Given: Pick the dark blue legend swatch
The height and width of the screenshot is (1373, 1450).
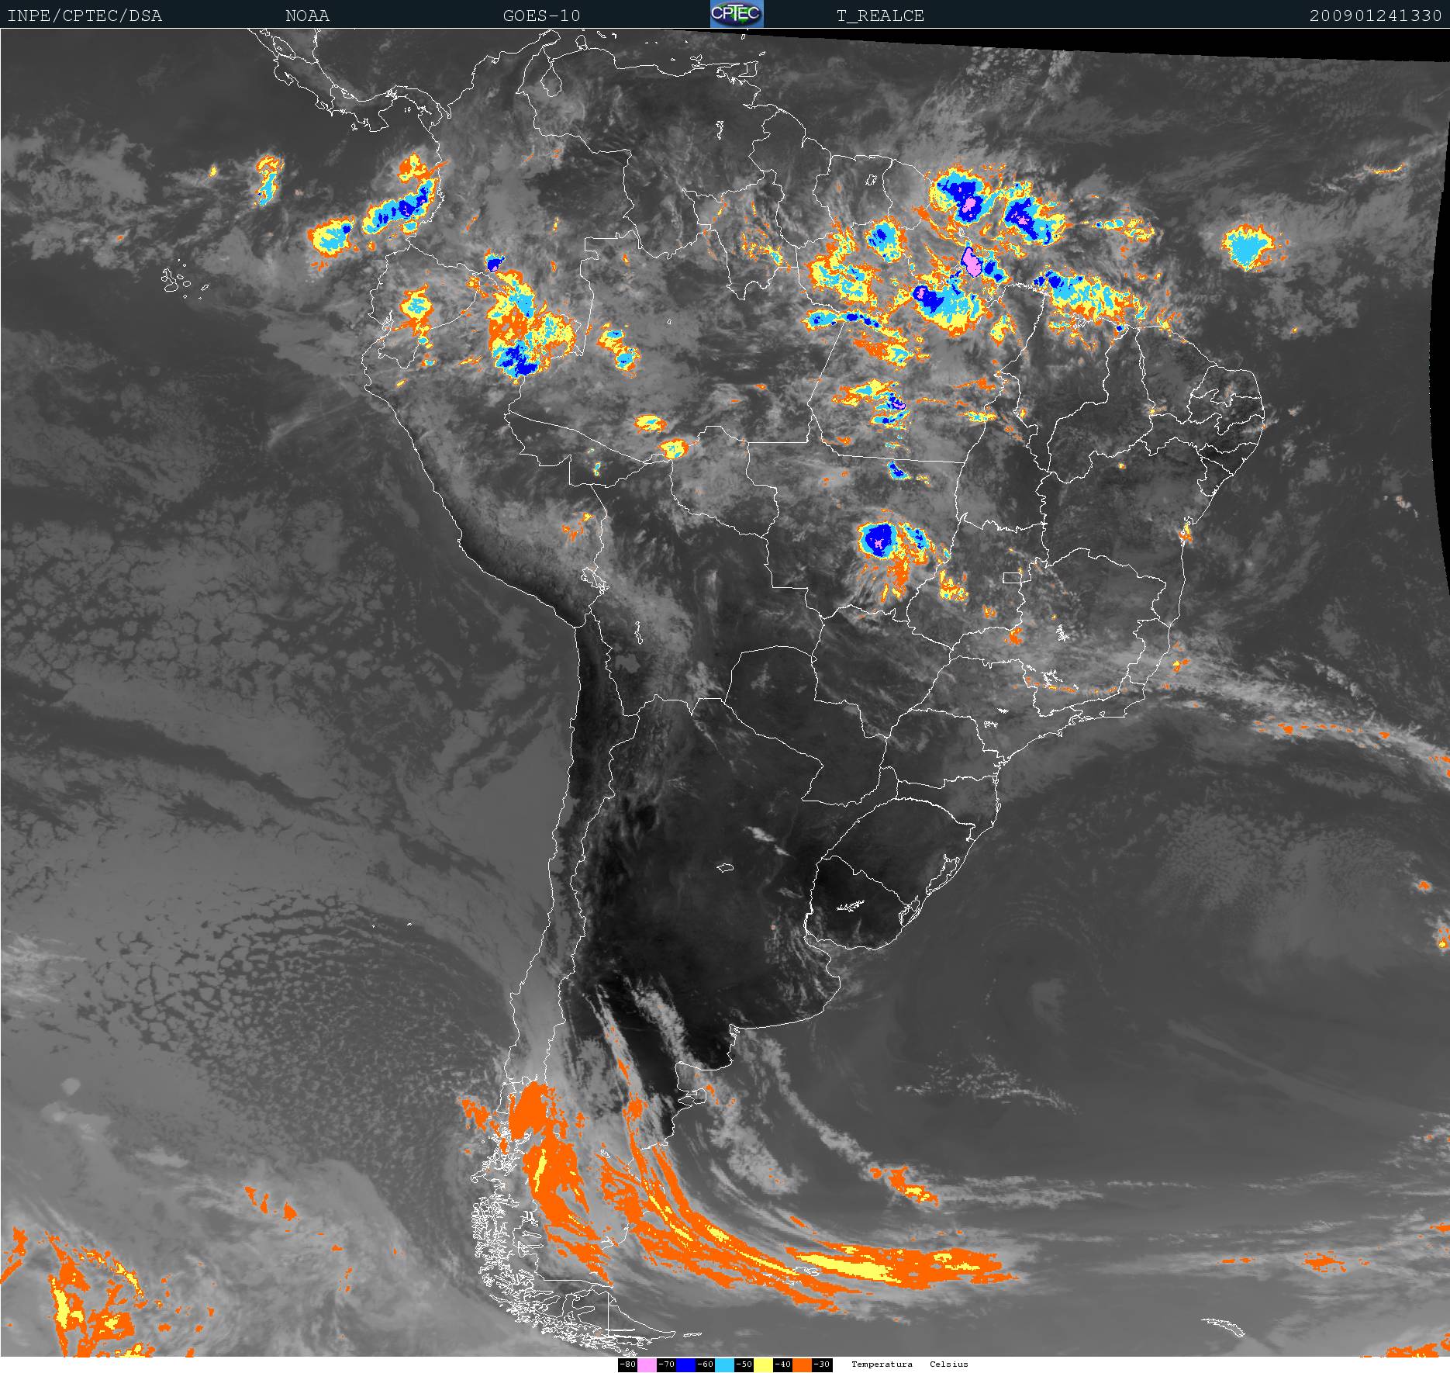Looking at the screenshot, I should pyautogui.click(x=685, y=1364).
